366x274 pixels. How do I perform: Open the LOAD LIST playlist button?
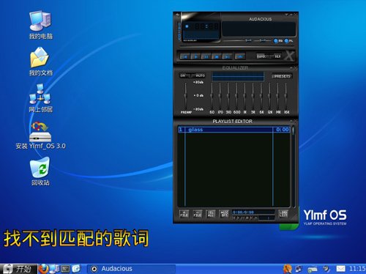pos(283,214)
